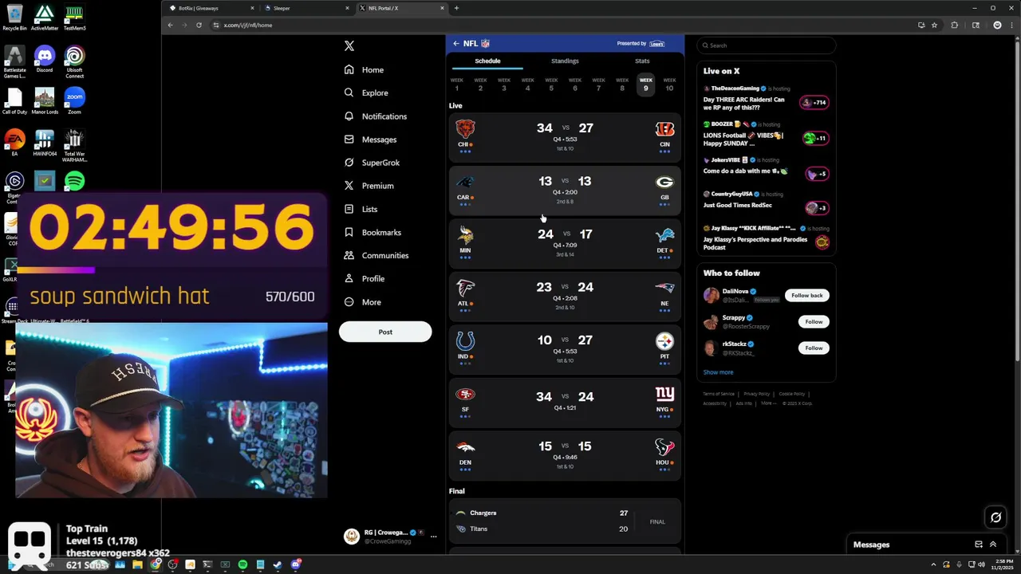Open Ubisoft Connect desktop shortcut
Screen dimensions: 1021x574
click(74, 61)
